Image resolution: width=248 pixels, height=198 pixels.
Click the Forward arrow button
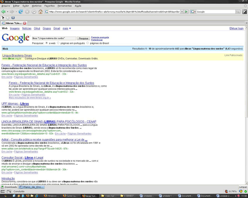click(x=12, y=12)
